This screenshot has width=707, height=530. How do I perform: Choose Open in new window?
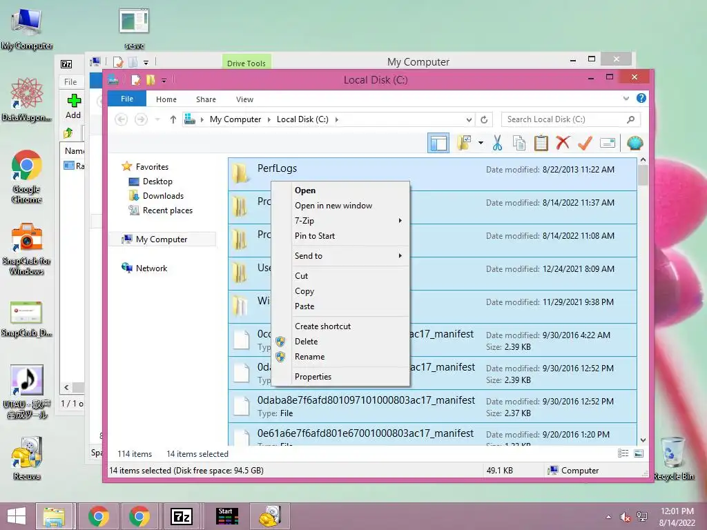pos(340,206)
